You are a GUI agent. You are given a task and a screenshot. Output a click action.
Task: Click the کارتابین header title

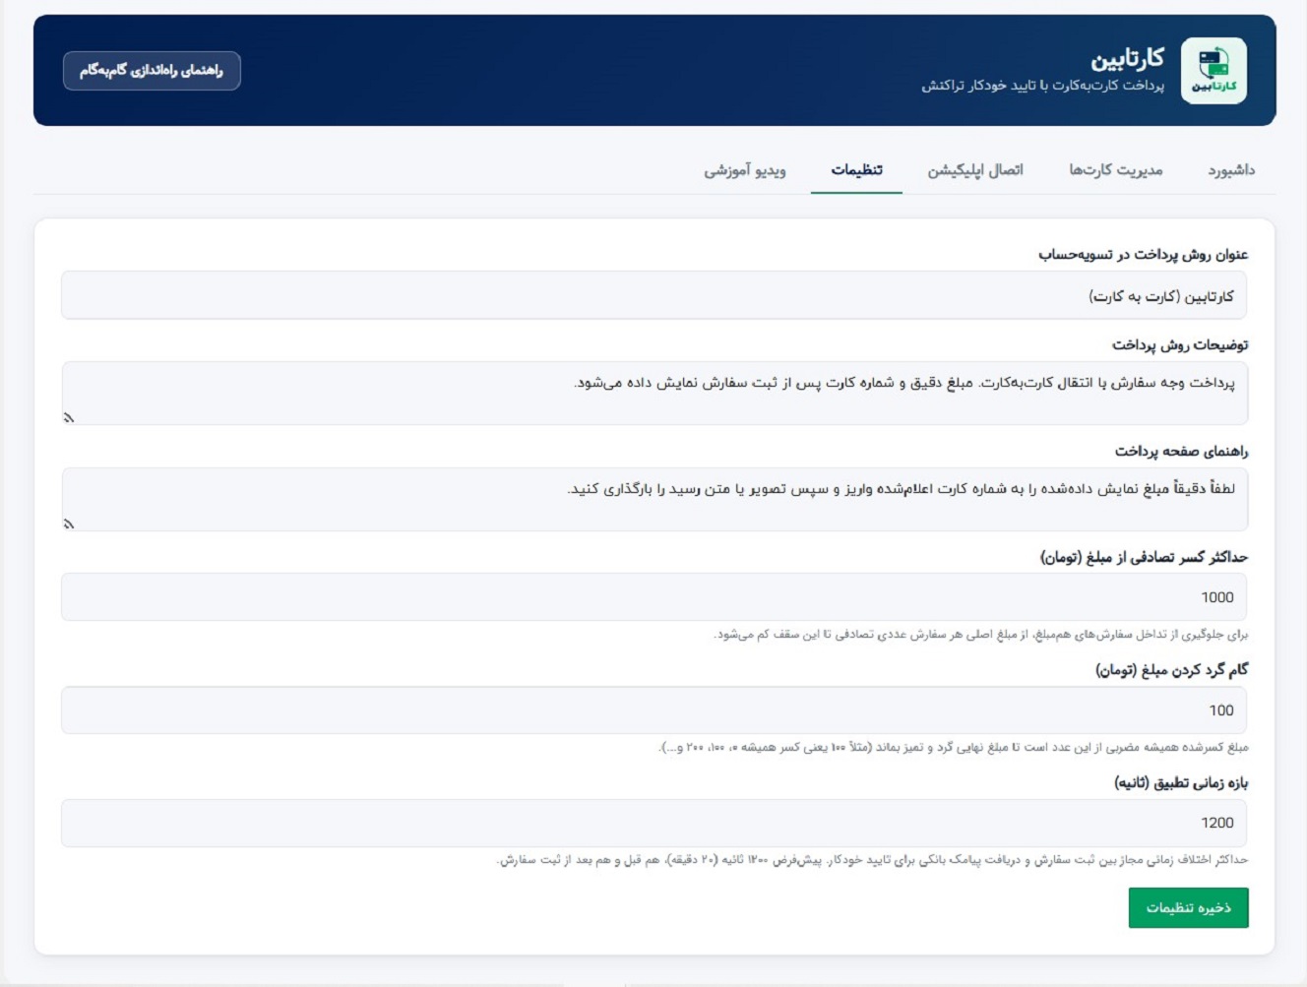coord(1127,59)
